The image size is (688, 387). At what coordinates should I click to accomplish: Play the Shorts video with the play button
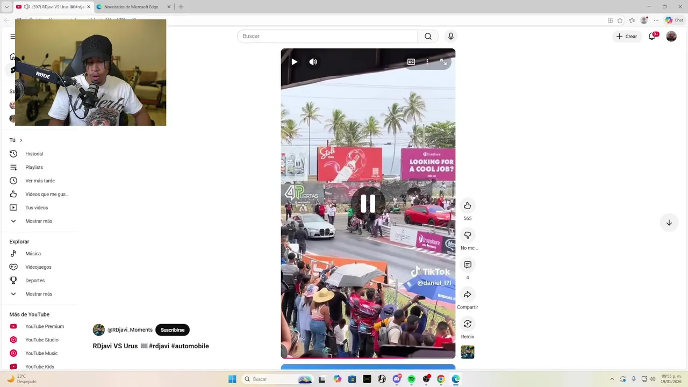click(294, 62)
